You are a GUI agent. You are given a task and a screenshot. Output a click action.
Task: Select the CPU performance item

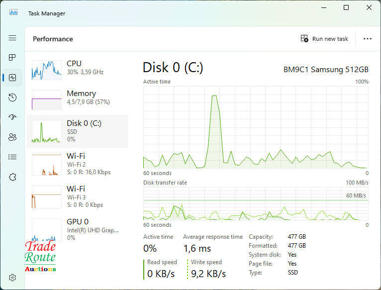pyautogui.click(x=77, y=68)
